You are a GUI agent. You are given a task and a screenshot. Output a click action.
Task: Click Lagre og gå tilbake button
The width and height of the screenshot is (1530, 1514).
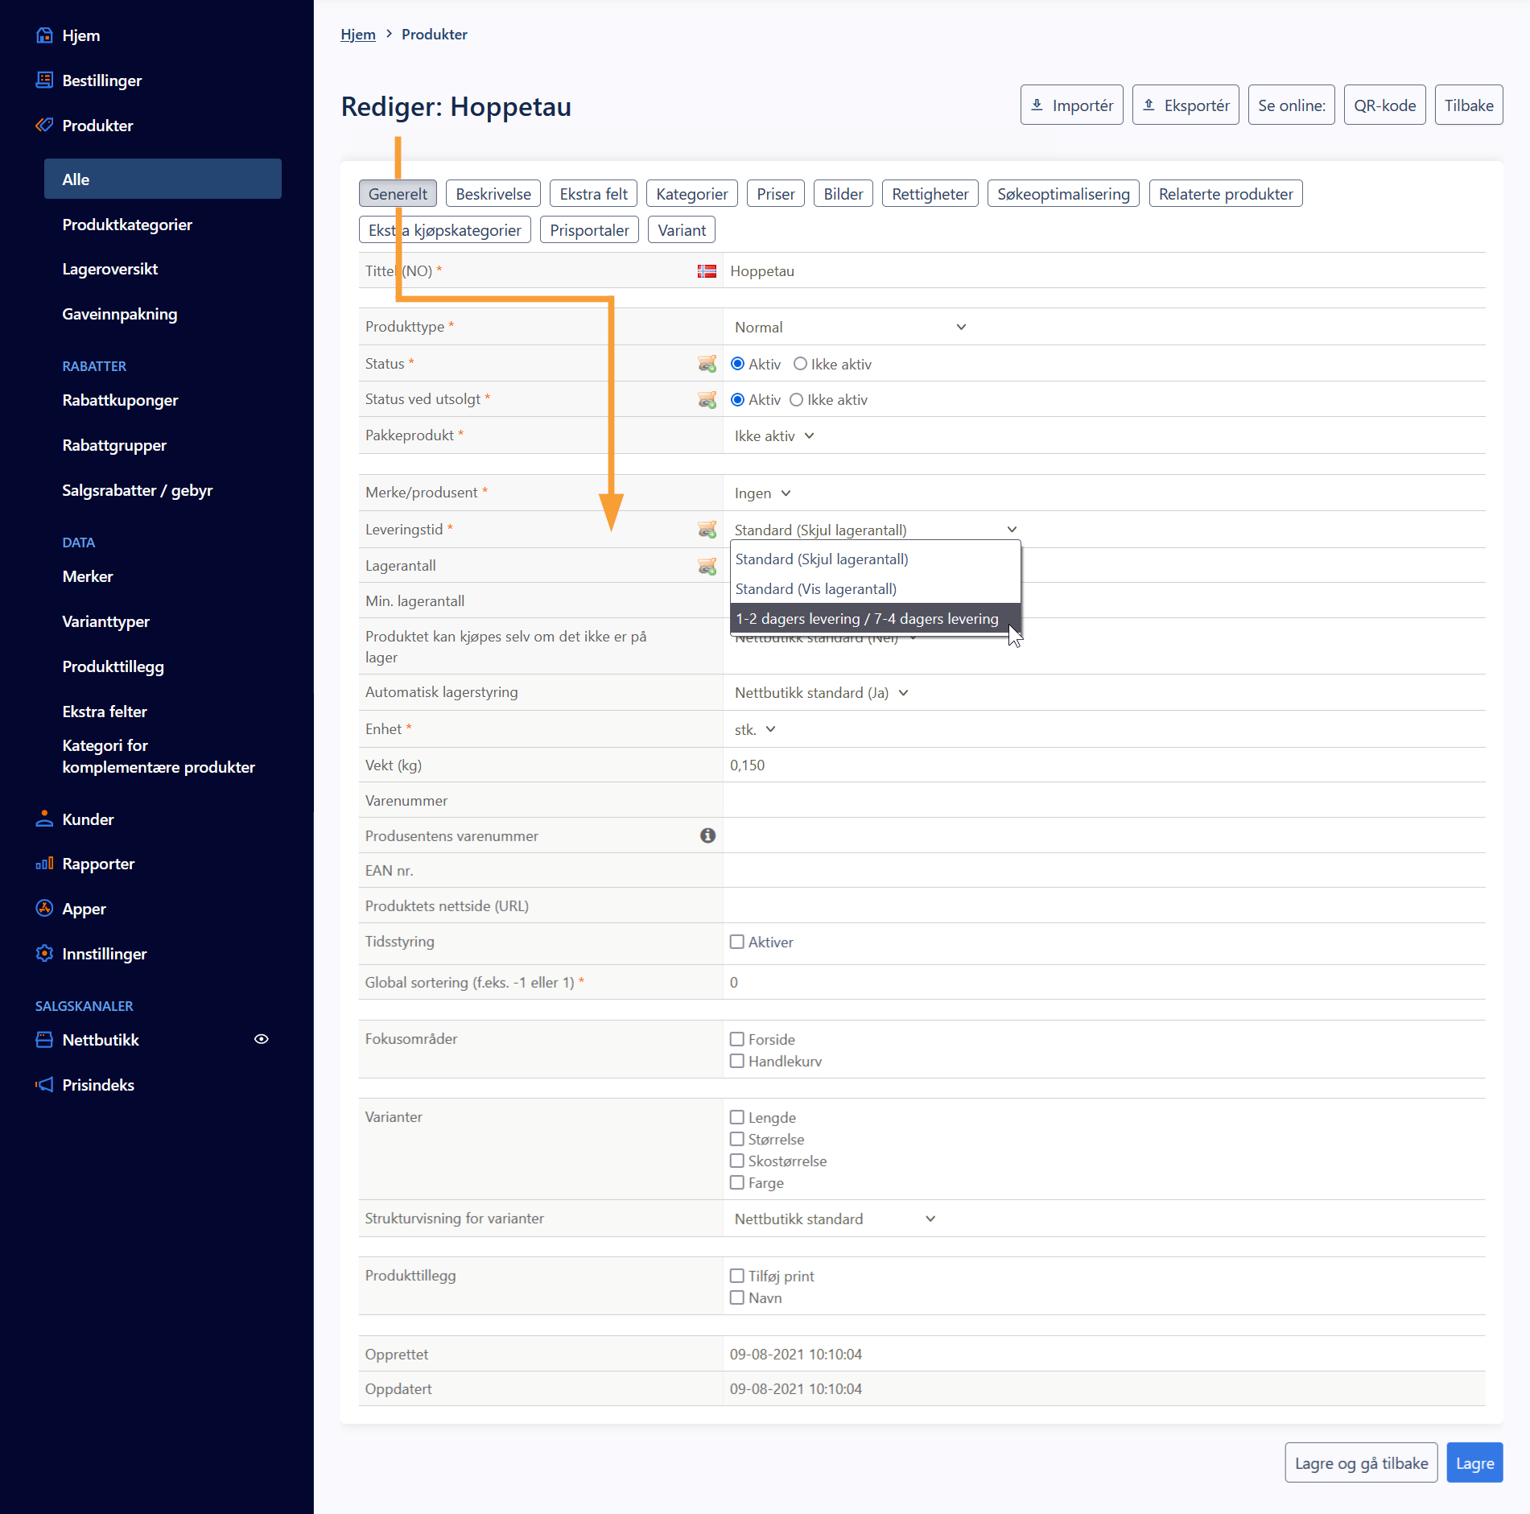pos(1362,1463)
